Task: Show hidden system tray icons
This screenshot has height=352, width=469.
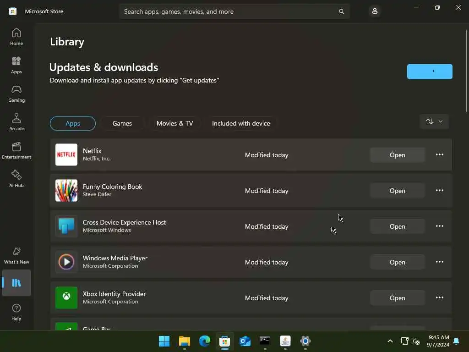Action: (390, 341)
